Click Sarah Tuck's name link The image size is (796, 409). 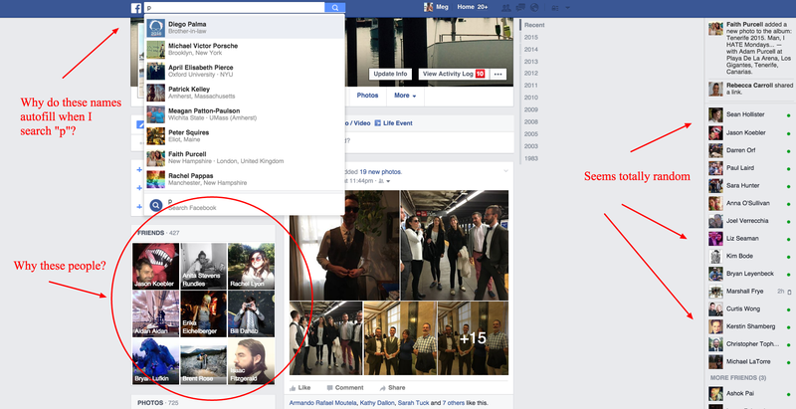[x=414, y=403]
